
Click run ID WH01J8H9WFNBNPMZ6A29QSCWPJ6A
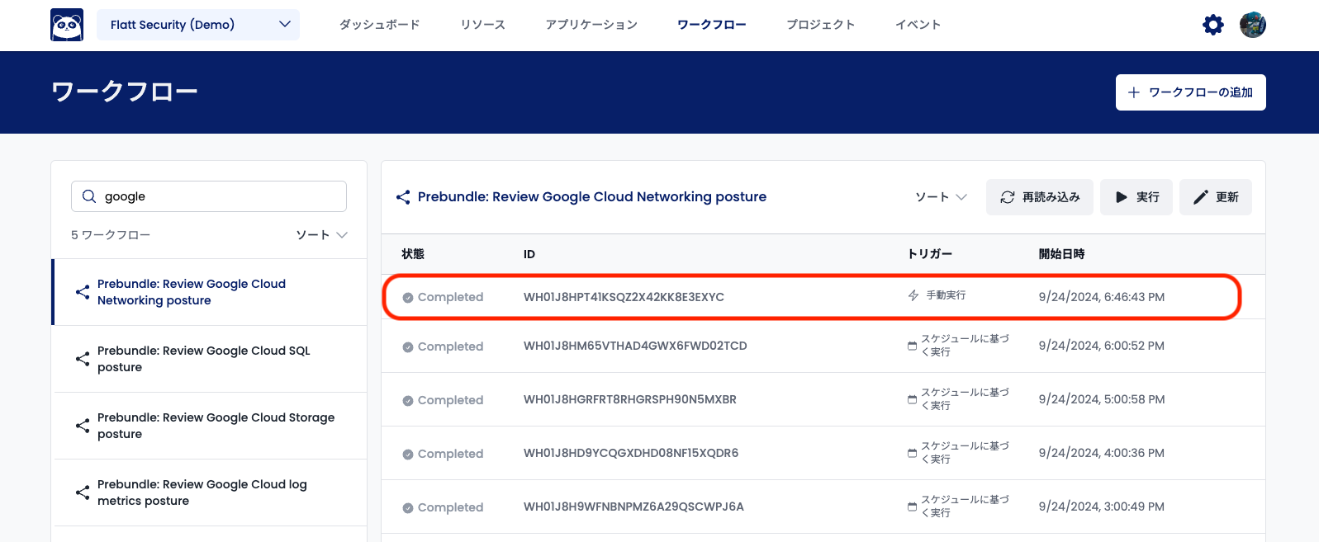coord(633,507)
